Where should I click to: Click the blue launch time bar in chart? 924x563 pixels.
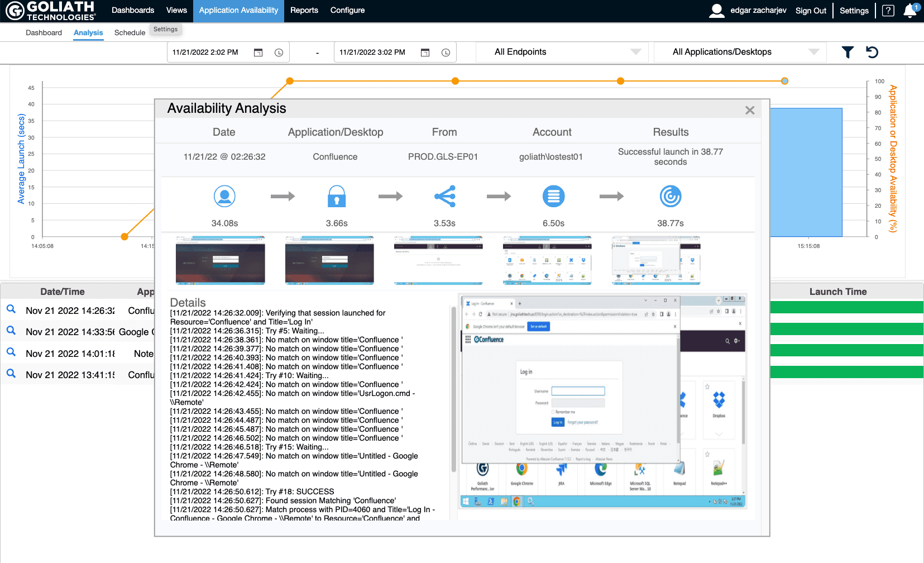[x=806, y=172]
